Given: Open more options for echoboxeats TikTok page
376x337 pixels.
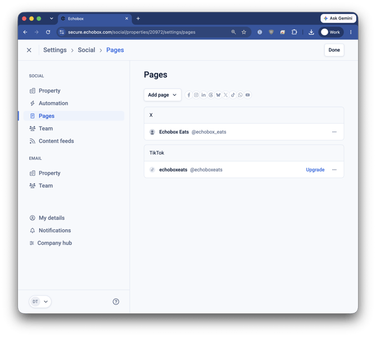Looking at the screenshot, I should coord(334,170).
